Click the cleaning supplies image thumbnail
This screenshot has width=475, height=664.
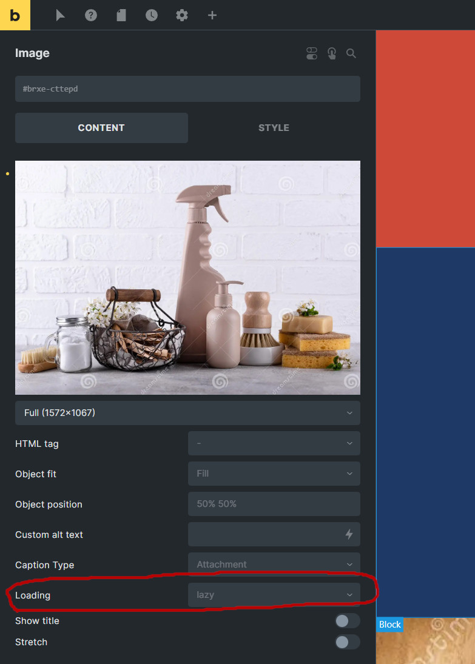187,277
